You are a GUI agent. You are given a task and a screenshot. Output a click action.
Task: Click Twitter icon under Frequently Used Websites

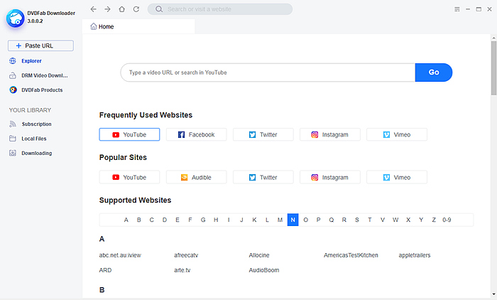click(252, 134)
